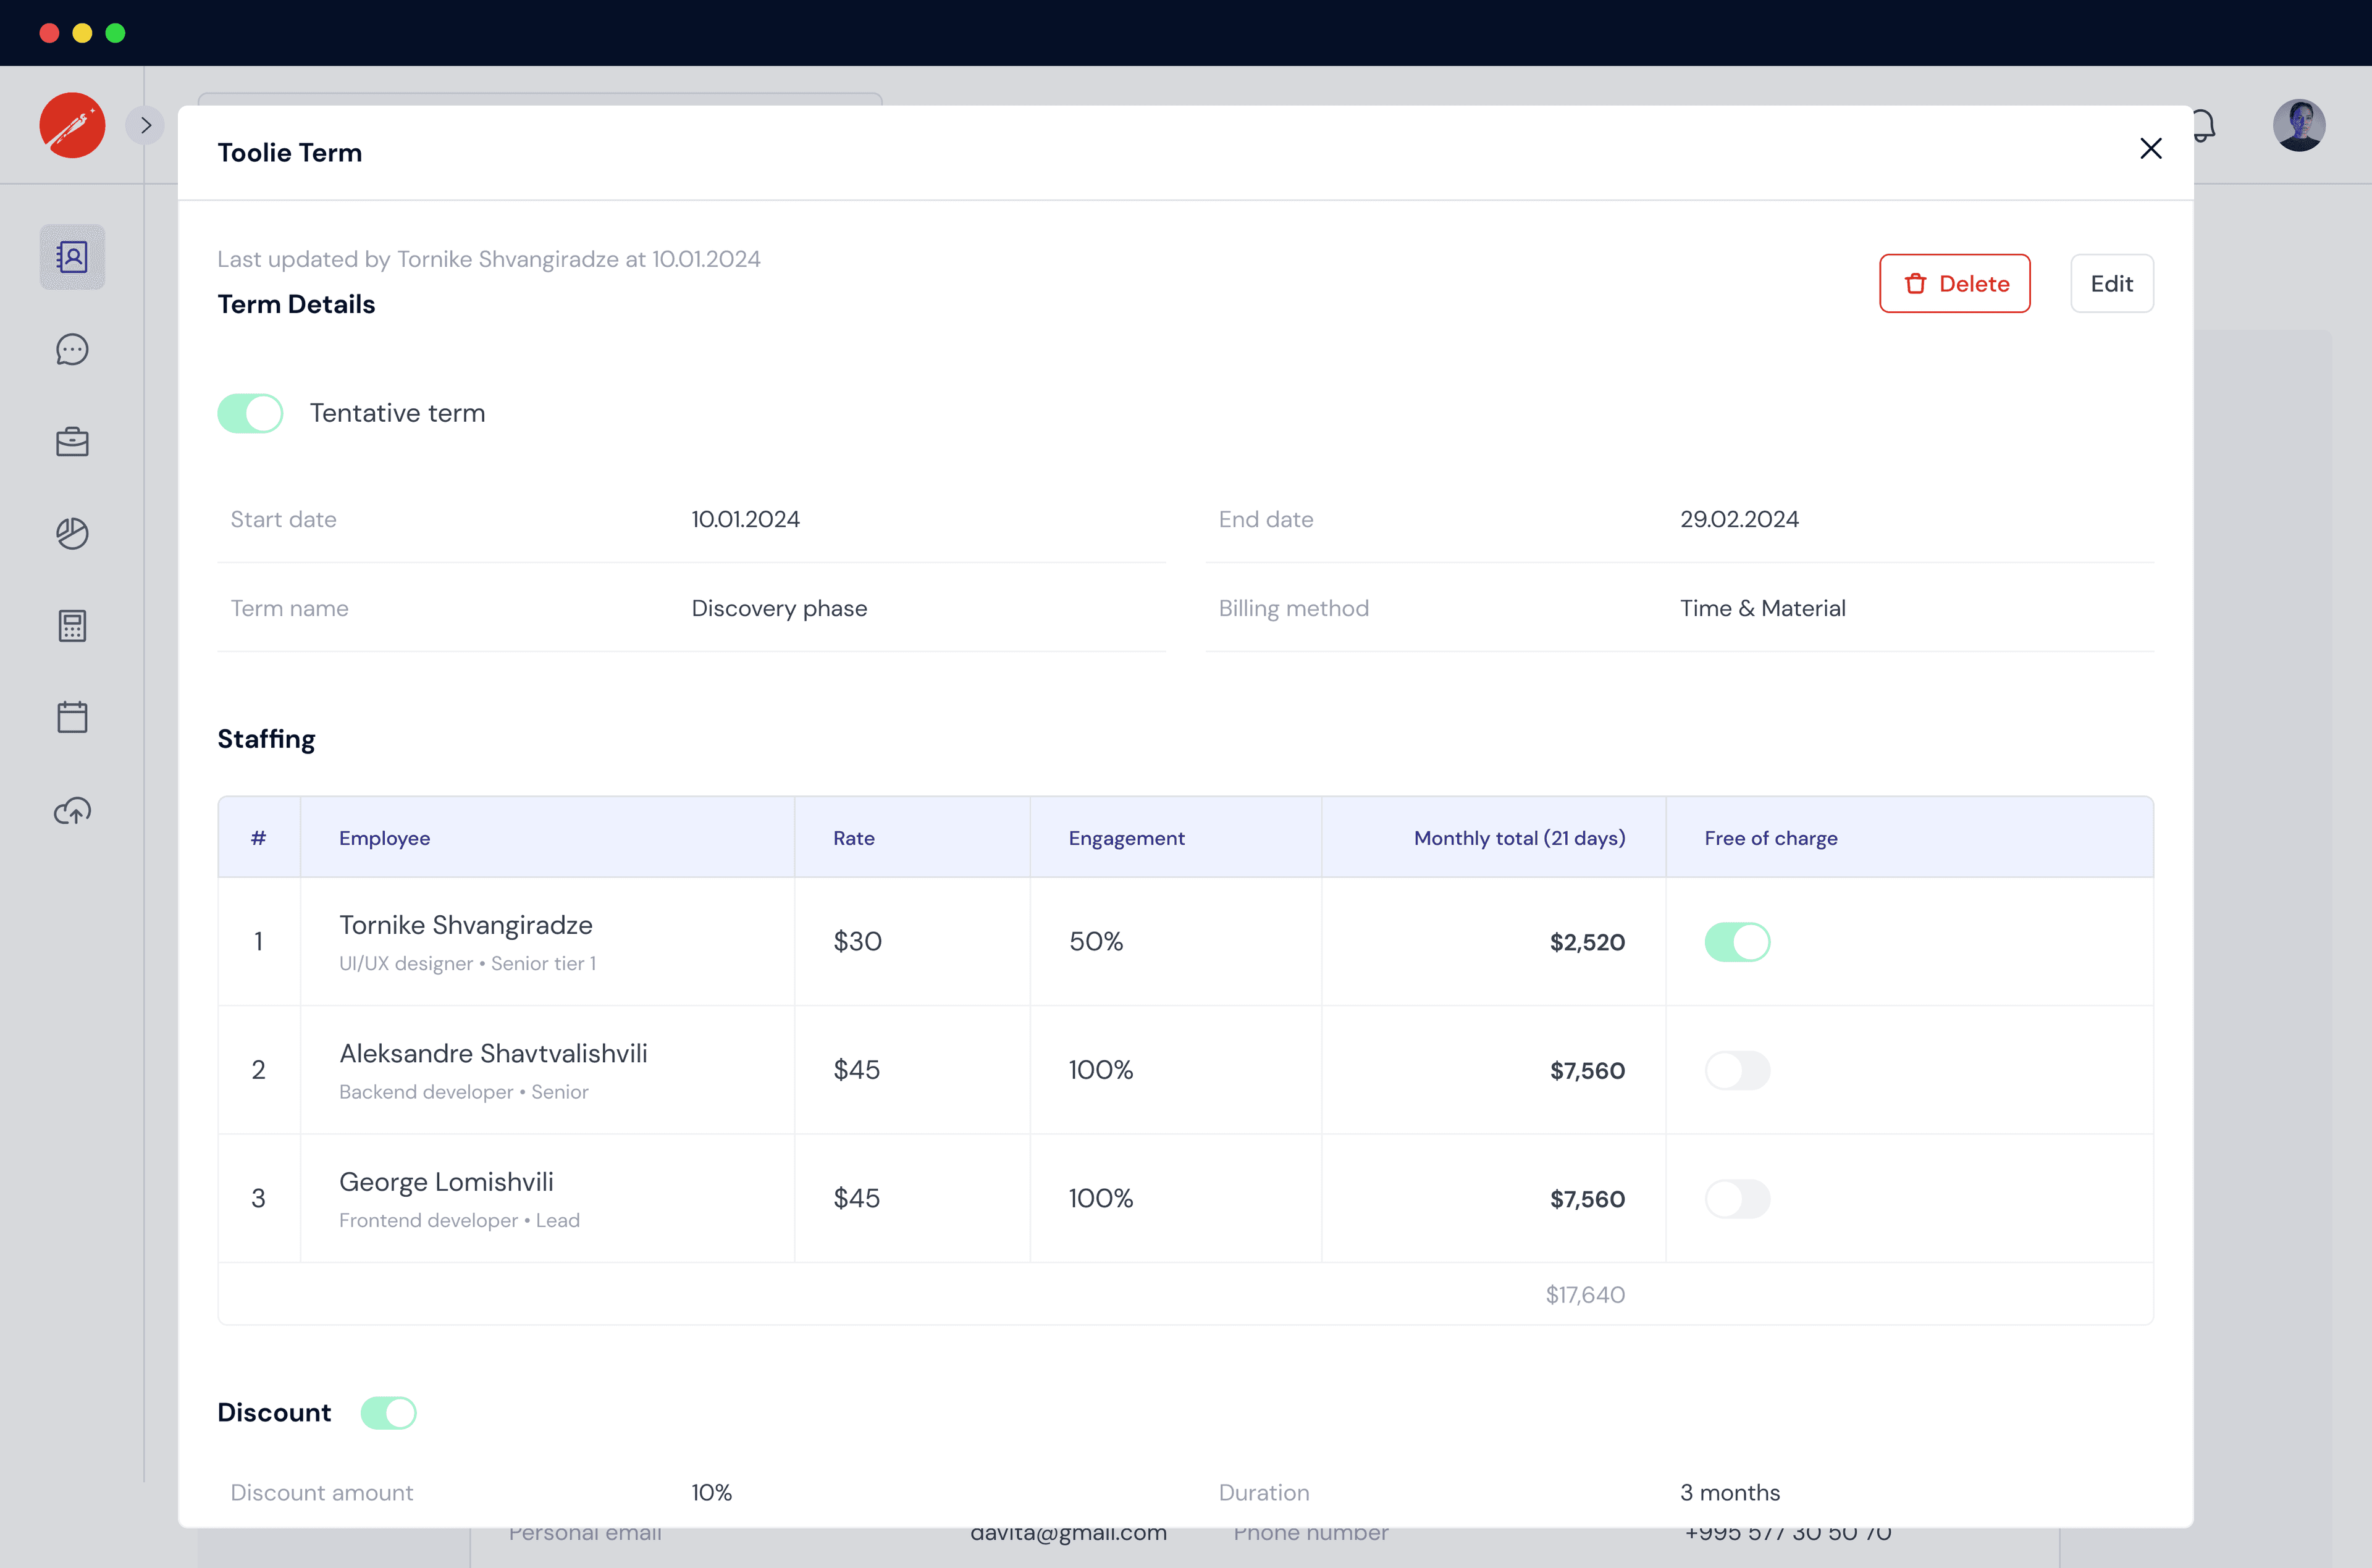Image resolution: width=2372 pixels, height=1568 pixels.
Task: Open the calendar icon in the sidebar
Action: [x=71, y=716]
